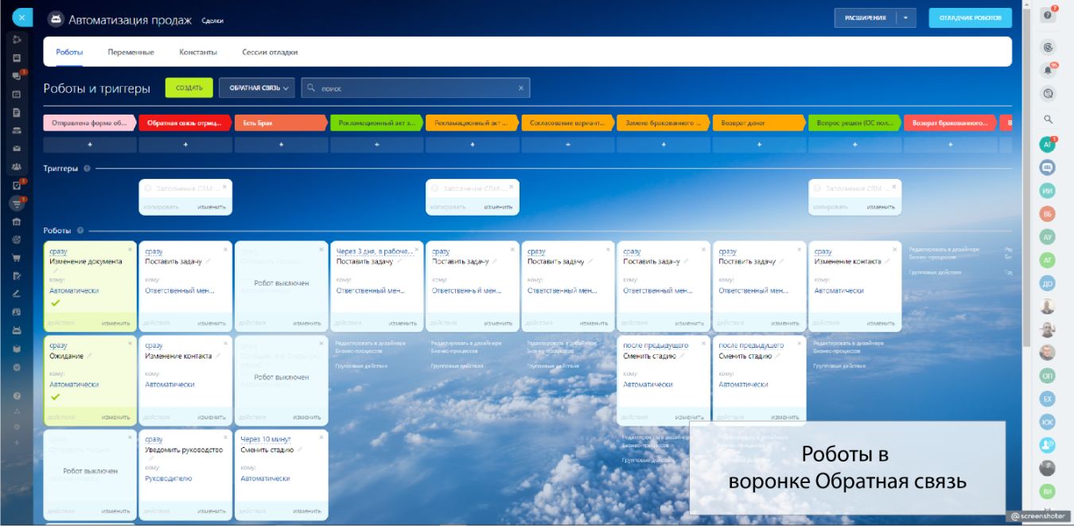
Task: Open the people group icon in left sidebar
Action: 17,166
